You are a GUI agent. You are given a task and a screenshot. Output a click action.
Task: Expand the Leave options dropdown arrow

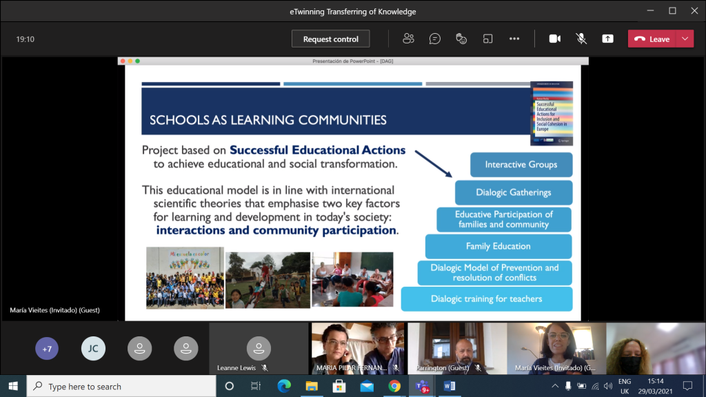pos(685,39)
